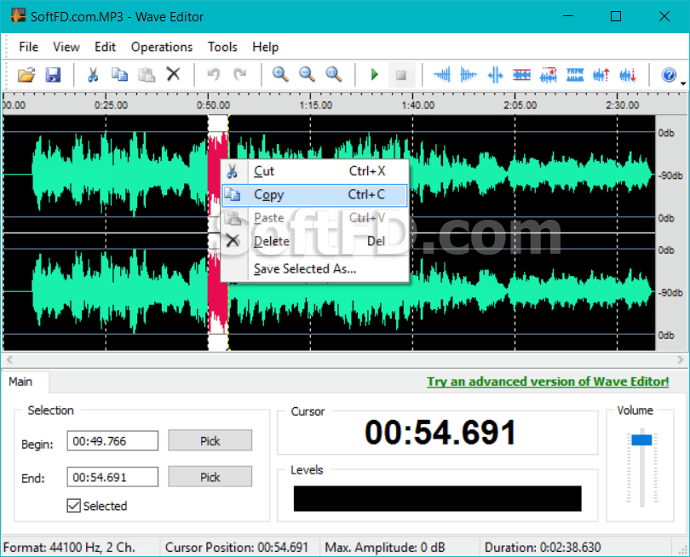Image resolution: width=690 pixels, height=557 pixels.
Task: Apply the Fade Out waveform tool
Action: [x=469, y=75]
